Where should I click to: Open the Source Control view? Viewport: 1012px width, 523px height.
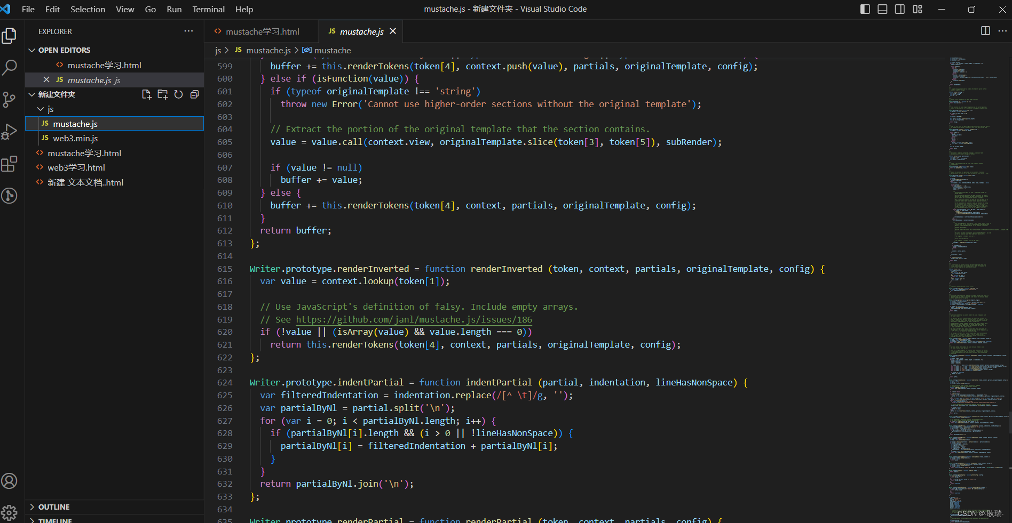[10, 100]
